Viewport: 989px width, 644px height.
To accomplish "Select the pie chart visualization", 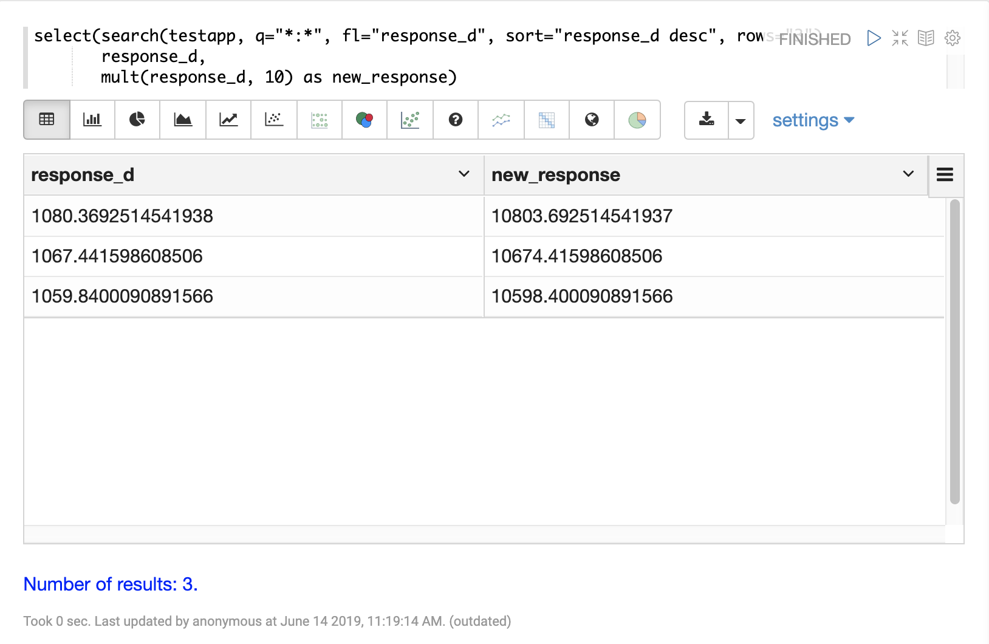I will point(137,120).
